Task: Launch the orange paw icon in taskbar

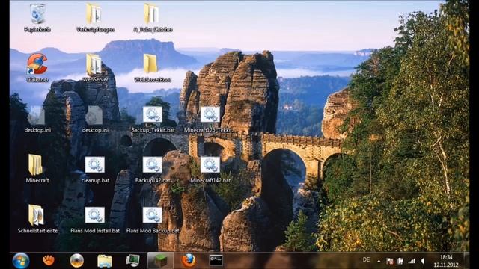Action: coord(49,260)
